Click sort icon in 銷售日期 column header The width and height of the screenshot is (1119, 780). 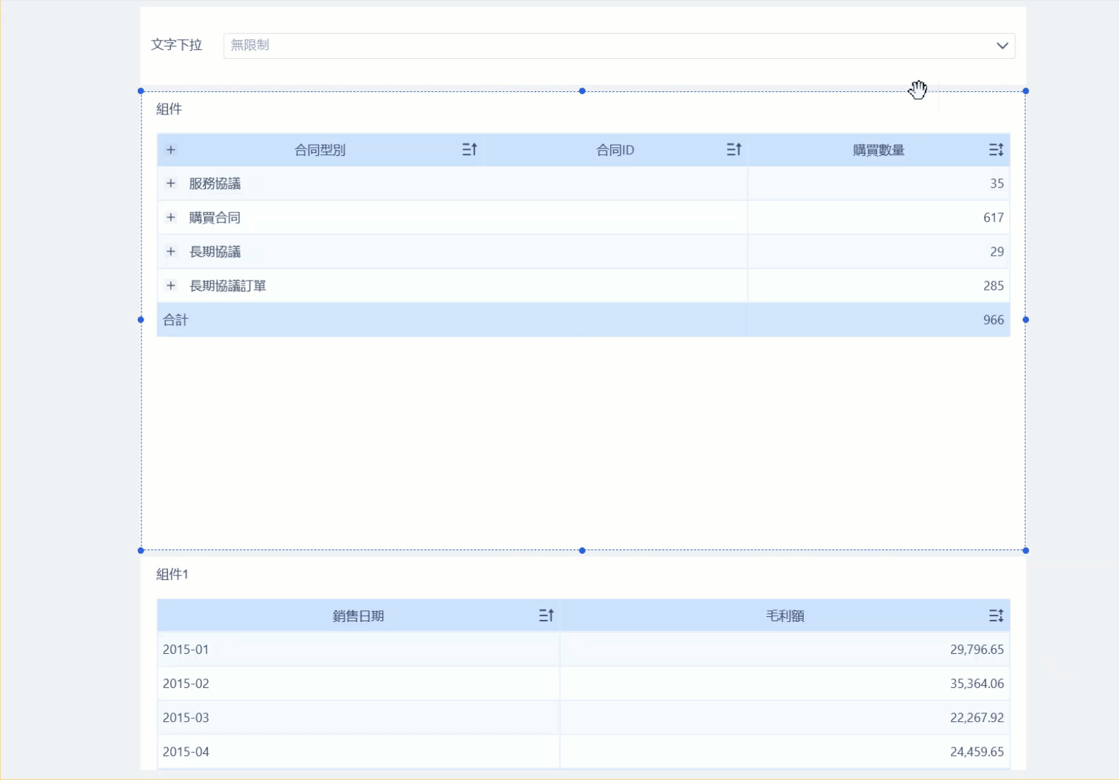(x=546, y=615)
